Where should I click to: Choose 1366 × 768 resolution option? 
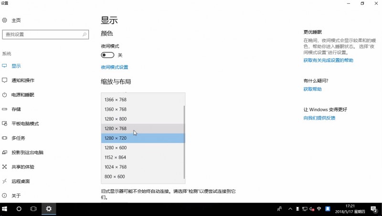click(x=143, y=100)
